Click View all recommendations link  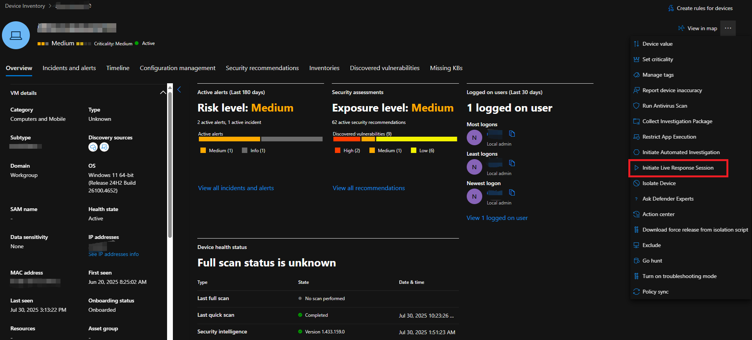[x=369, y=188]
